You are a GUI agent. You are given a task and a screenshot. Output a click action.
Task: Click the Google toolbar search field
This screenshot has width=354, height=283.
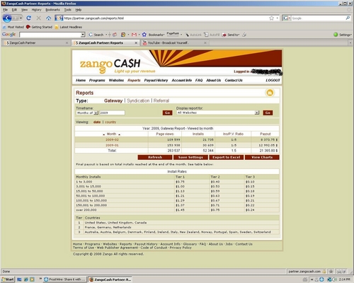[x=50, y=35]
